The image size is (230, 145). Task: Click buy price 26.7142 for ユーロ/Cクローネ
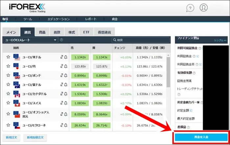(102, 126)
